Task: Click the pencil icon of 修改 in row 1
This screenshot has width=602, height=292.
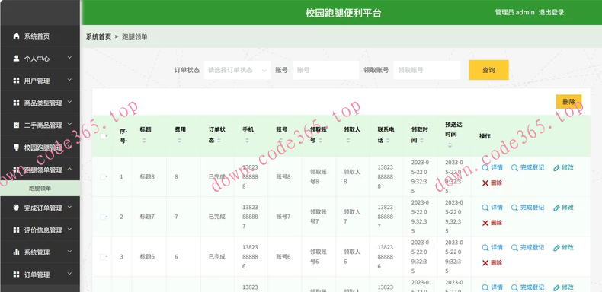Action: tap(556, 167)
